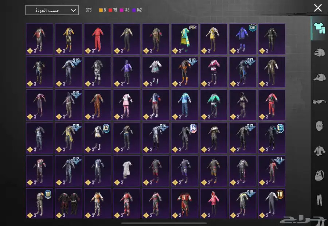The image size is (328, 226).
Task: Filter by orange quality swatch 5
Action: (102, 10)
